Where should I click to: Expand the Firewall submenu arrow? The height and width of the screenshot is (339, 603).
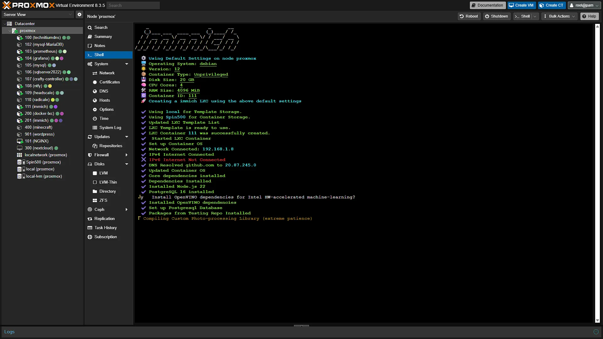pyautogui.click(x=127, y=155)
